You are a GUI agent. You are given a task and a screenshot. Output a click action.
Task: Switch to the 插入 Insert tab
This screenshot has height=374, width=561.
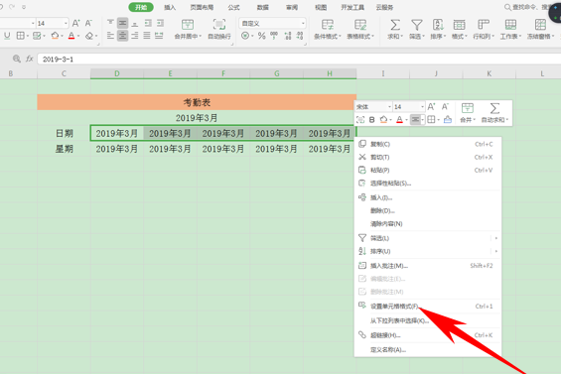coord(170,7)
